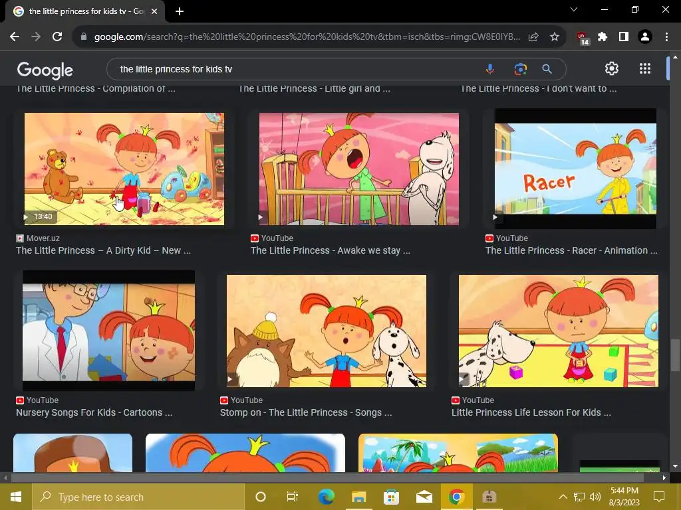
Task: Click Little Princess Life Lesson For Kids title
Action: click(531, 412)
